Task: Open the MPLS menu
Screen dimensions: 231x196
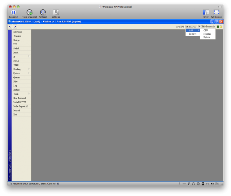Action: (21, 61)
